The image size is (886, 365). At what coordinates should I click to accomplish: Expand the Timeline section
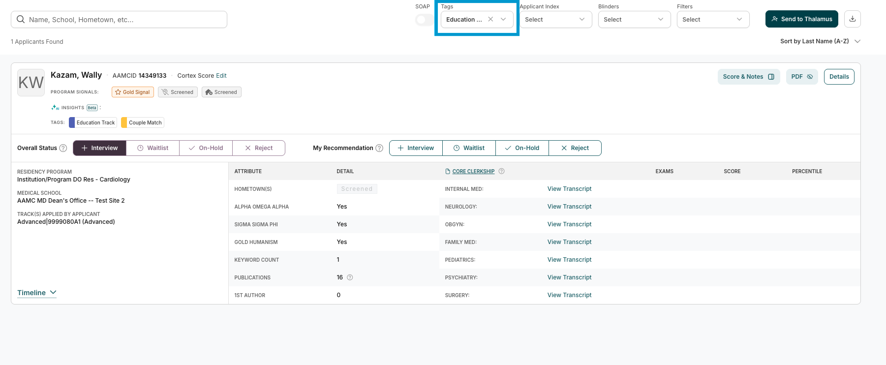[x=37, y=293]
